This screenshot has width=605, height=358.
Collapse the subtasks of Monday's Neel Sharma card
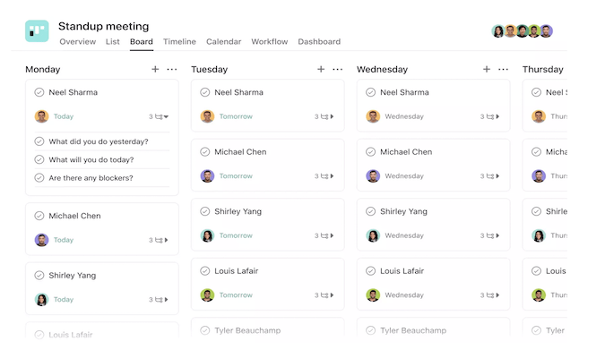166,116
